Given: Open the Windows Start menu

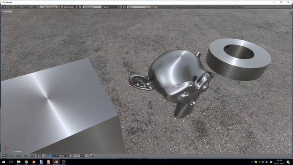Looking at the screenshot, I should (4, 162).
